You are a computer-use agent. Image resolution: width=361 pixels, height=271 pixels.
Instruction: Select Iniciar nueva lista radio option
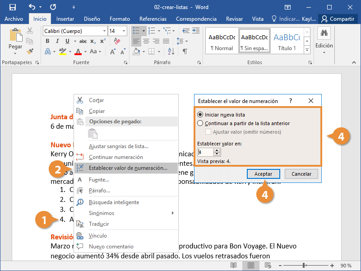coord(200,115)
